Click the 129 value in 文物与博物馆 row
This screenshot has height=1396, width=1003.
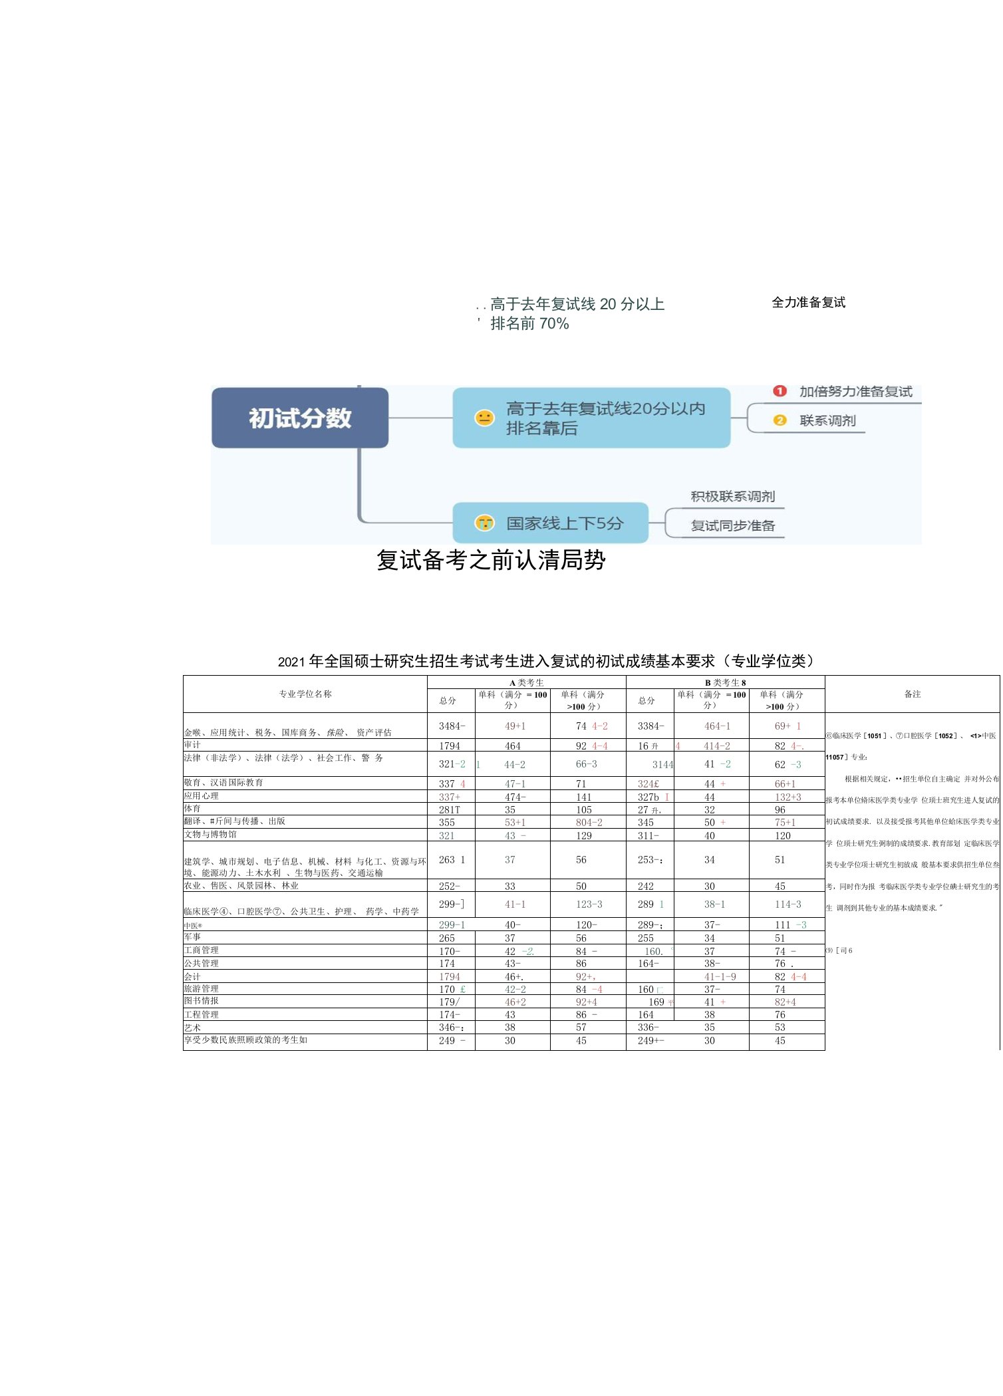point(583,835)
